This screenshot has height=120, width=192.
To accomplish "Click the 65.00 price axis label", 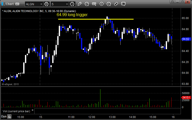I will [185, 18].
